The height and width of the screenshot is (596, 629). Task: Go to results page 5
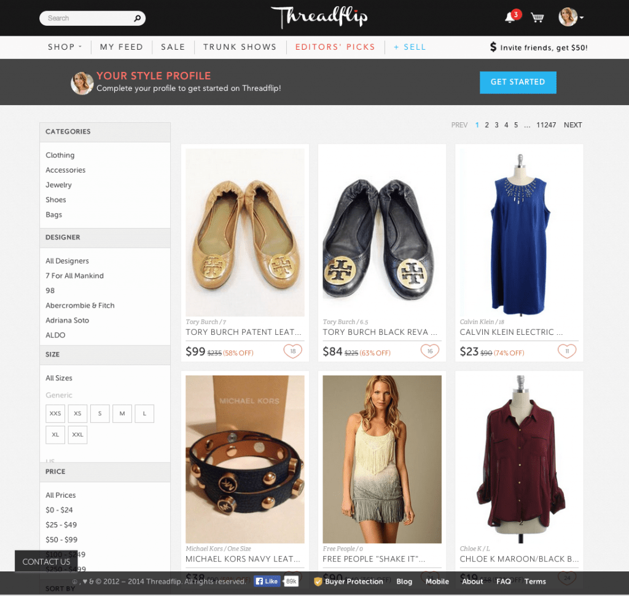click(x=516, y=125)
